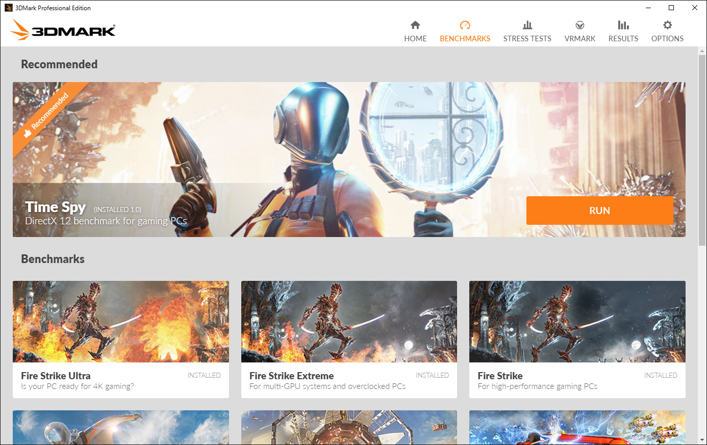
Task: Click the Stress Tests bar chart icon
Action: pos(527,25)
